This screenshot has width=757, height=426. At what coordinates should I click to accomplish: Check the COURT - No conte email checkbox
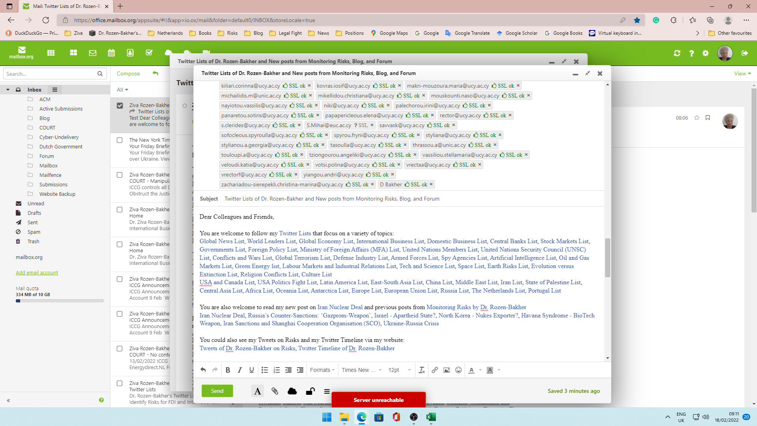[120, 349]
